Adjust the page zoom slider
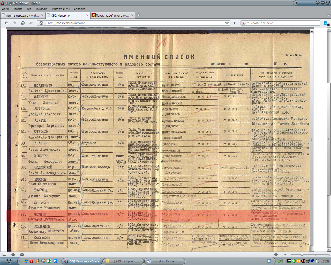Viewport: 331px width, 265px height. coord(302,254)
